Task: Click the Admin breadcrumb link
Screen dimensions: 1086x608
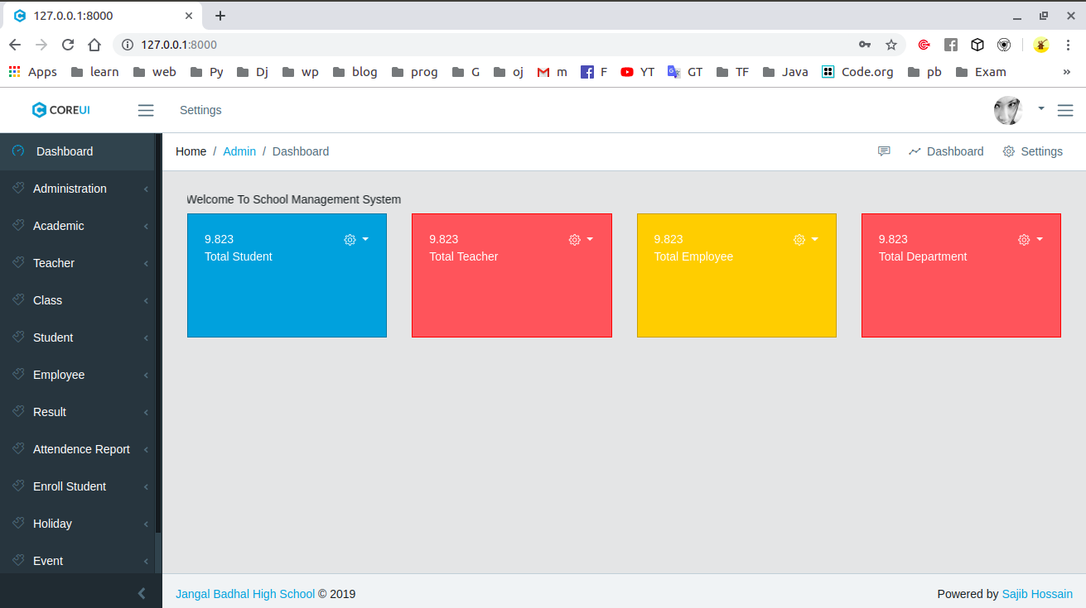Action: point(239,151)
